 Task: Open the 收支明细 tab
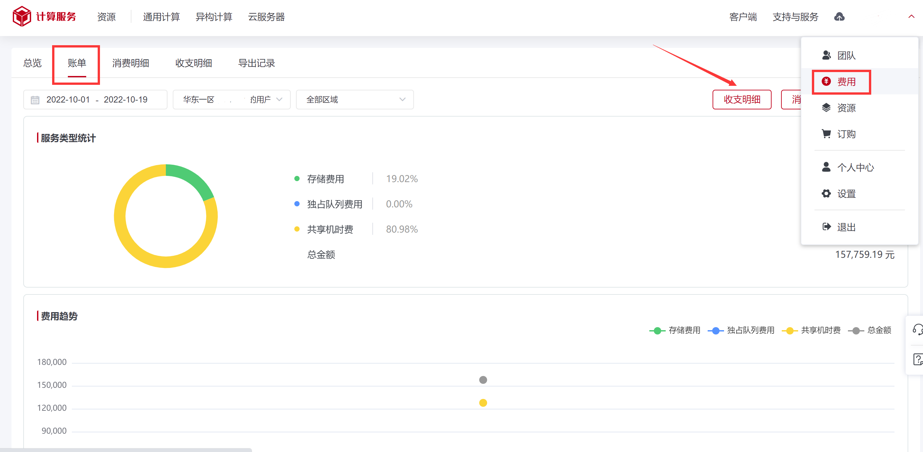click(193, 63)
